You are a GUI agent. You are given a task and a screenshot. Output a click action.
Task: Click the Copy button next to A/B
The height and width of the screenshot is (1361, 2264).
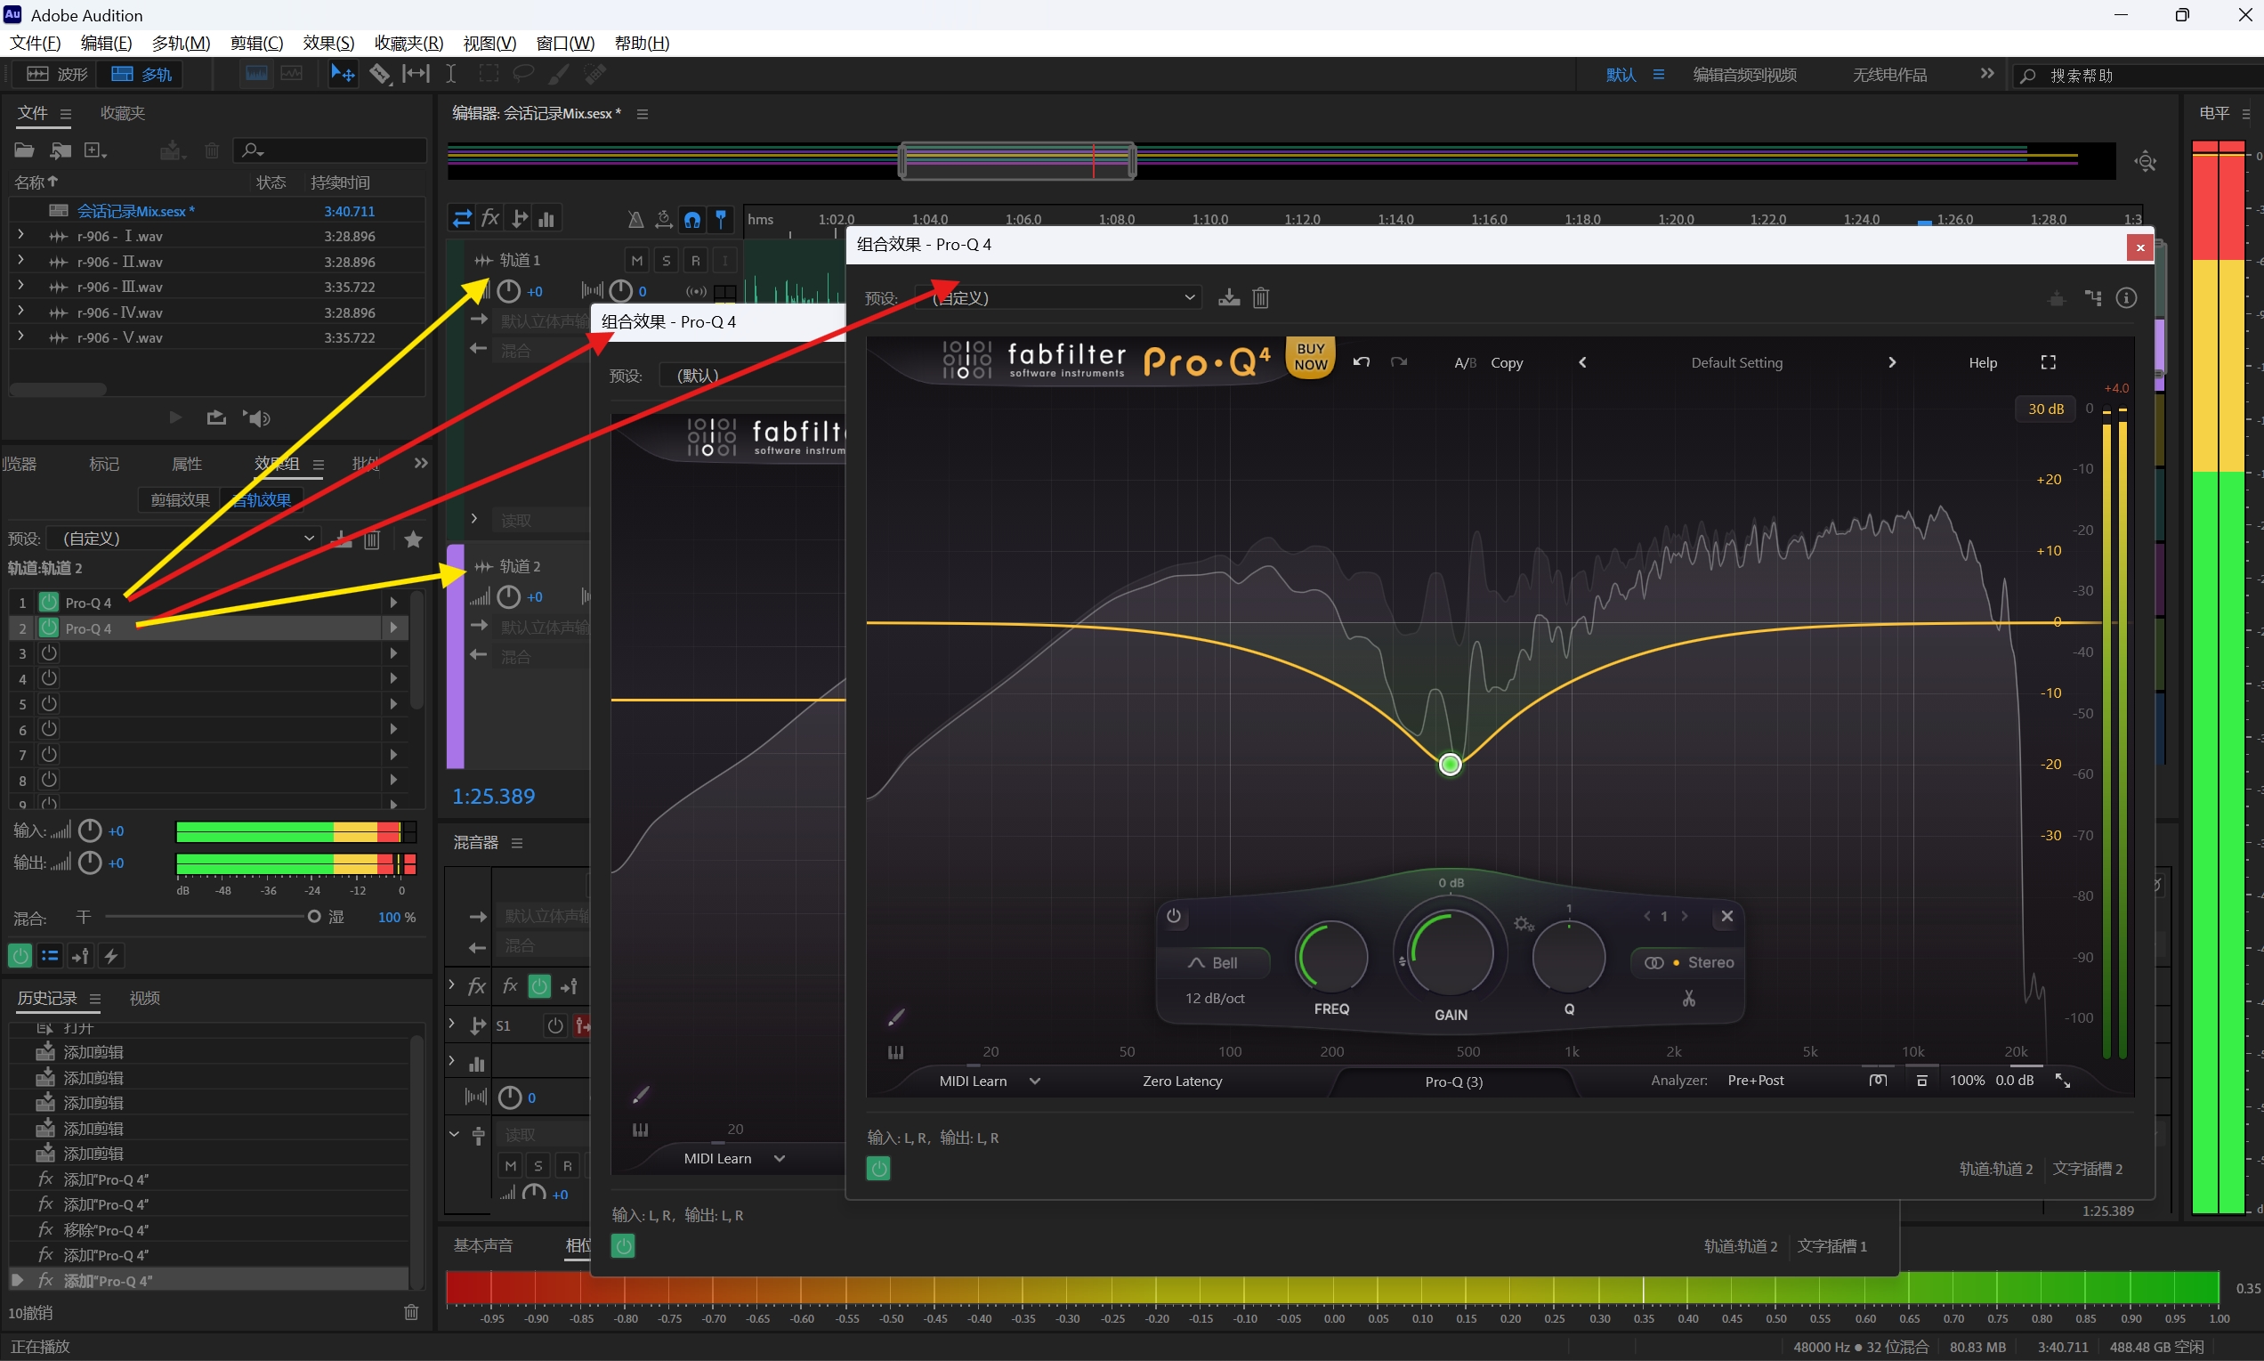1506,363
